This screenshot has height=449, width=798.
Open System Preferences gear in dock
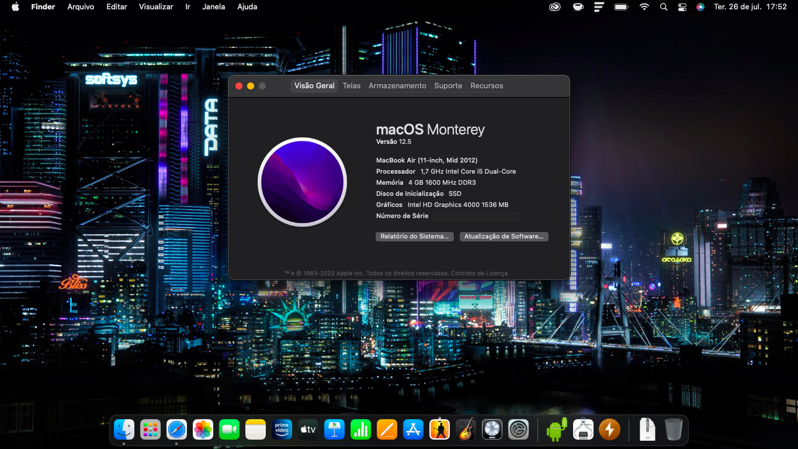518,430
